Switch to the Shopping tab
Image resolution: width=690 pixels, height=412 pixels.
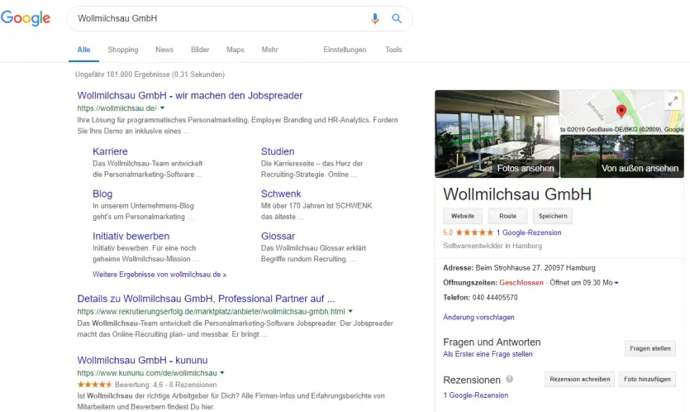click(123, 50)
